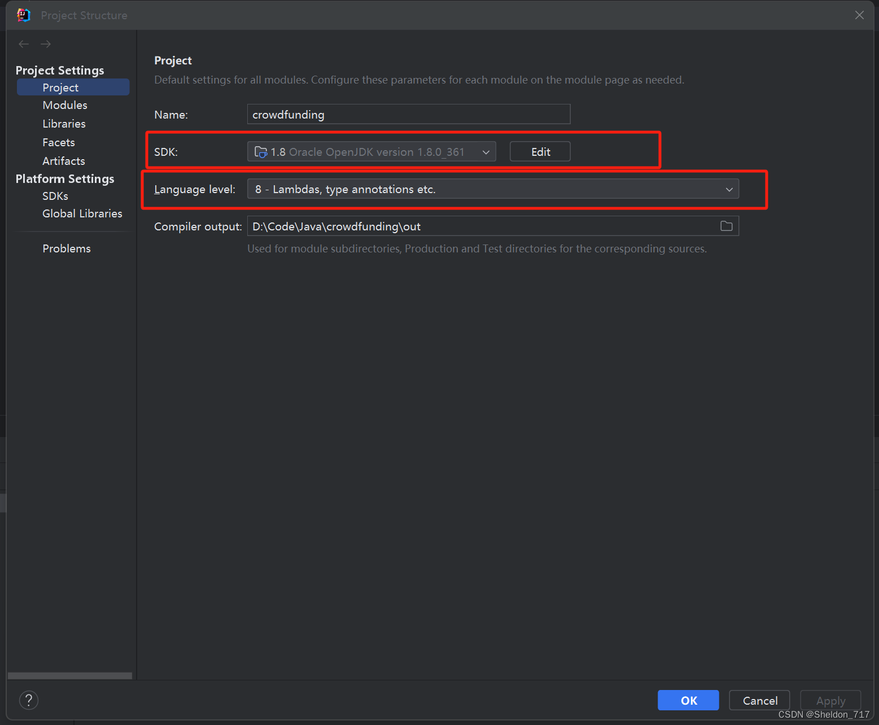The image size is (879, 725).
Task: Open SDKs under Platform Settings
Action: click(55, 195)
